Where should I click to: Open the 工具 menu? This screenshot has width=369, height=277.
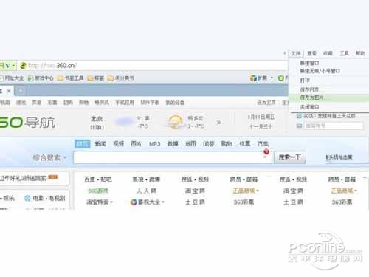point(344,53)
